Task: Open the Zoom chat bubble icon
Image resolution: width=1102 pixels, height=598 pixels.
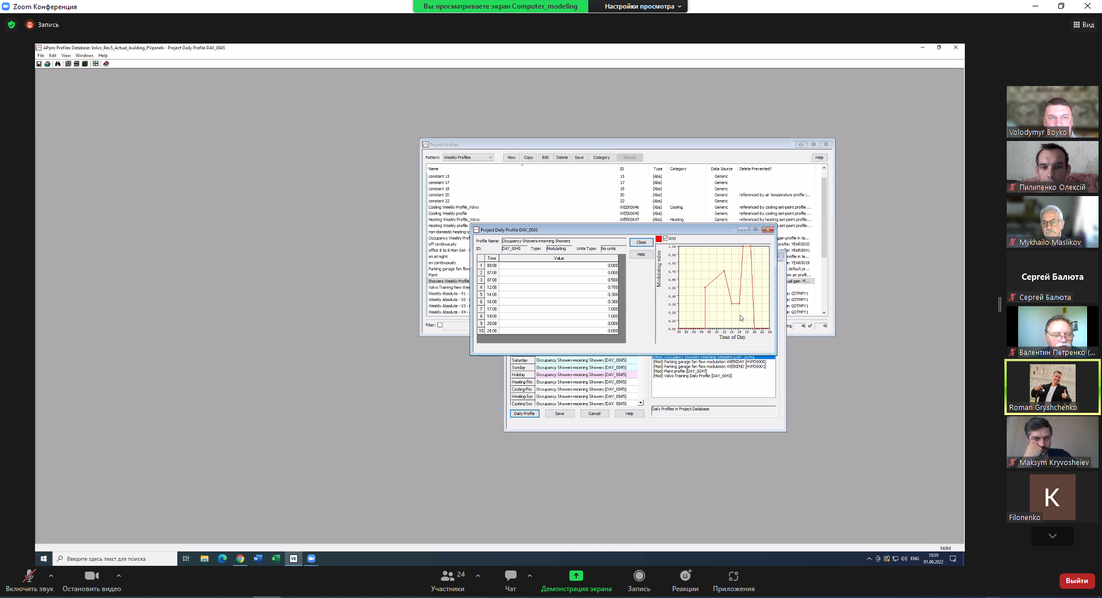Action: [x=510, y=576]
